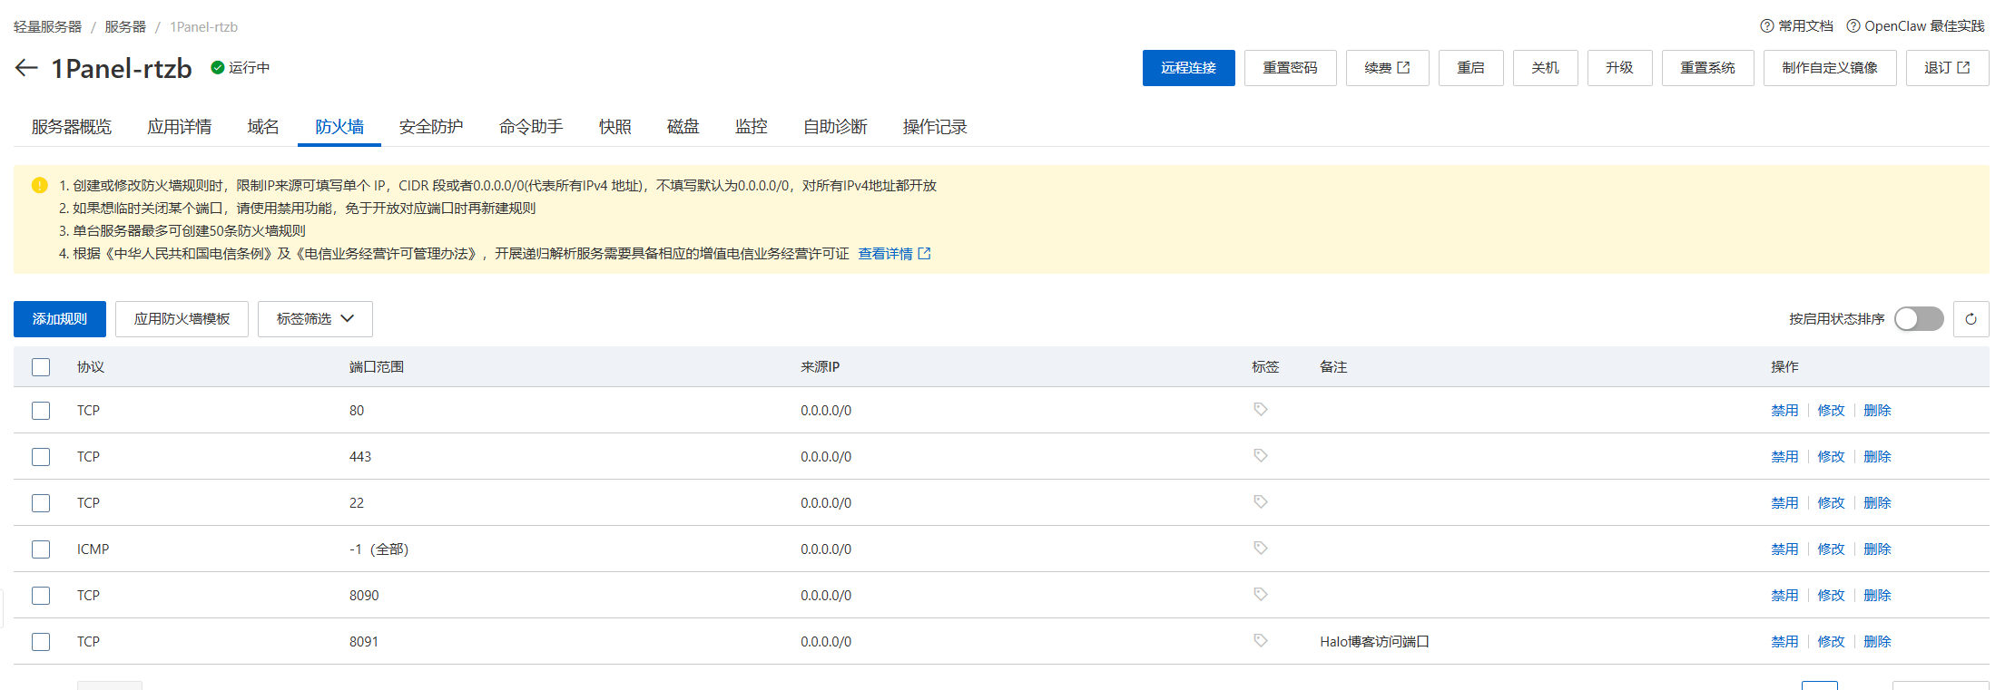Open the 监控 tab
Viewport: 2015px width, 690px height.
tap(751, 127)
